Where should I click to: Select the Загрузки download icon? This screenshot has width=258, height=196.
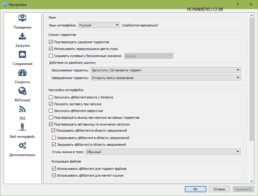click(x=22, y=36)
